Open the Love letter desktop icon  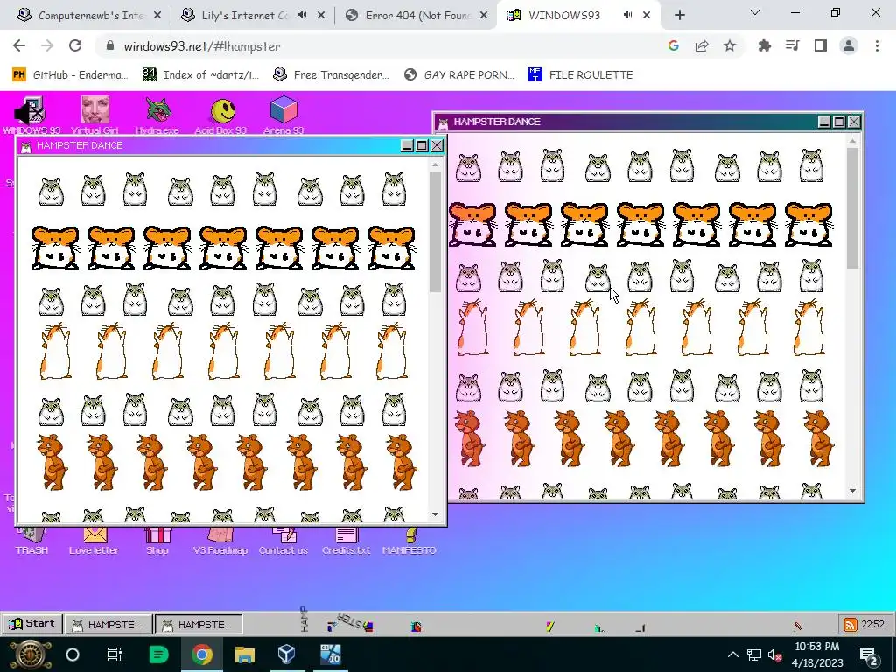coord(94,541)
